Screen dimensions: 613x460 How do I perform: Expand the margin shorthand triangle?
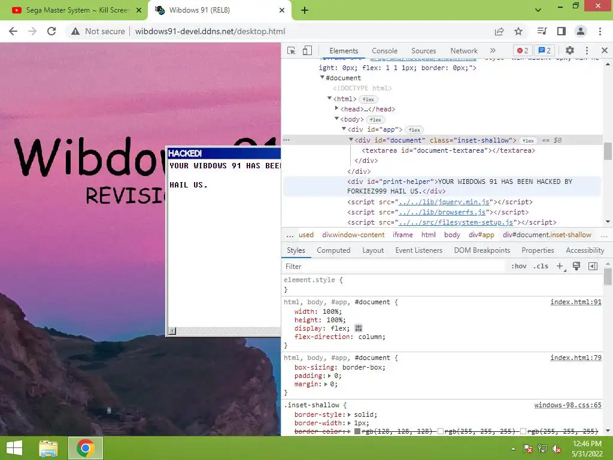[325, 384]
